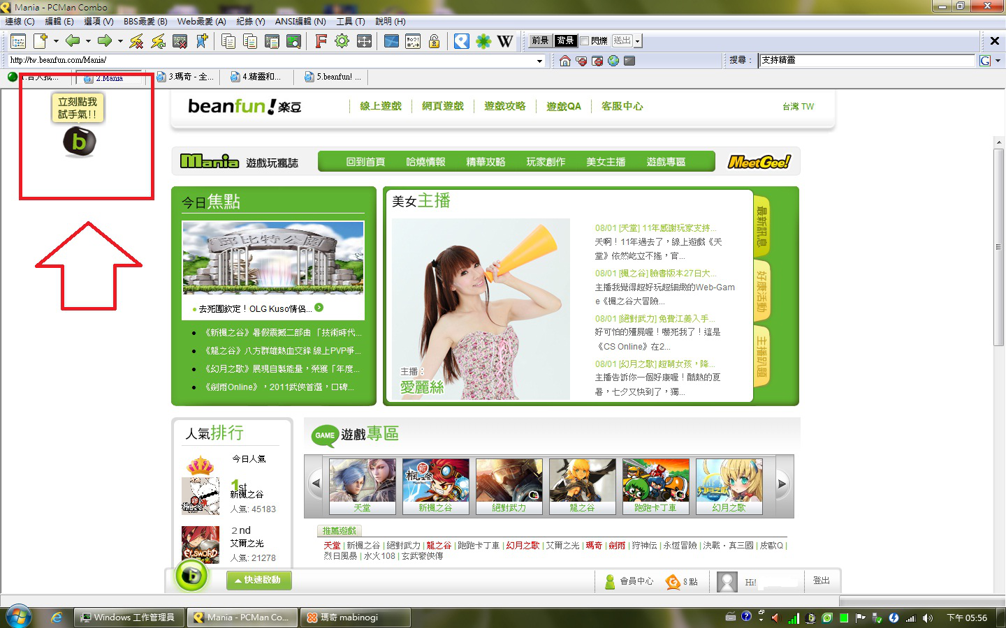This screenshot has height=628, width=1006.
Task: Click the Wikipedia W icon
Action: (505, 41)
